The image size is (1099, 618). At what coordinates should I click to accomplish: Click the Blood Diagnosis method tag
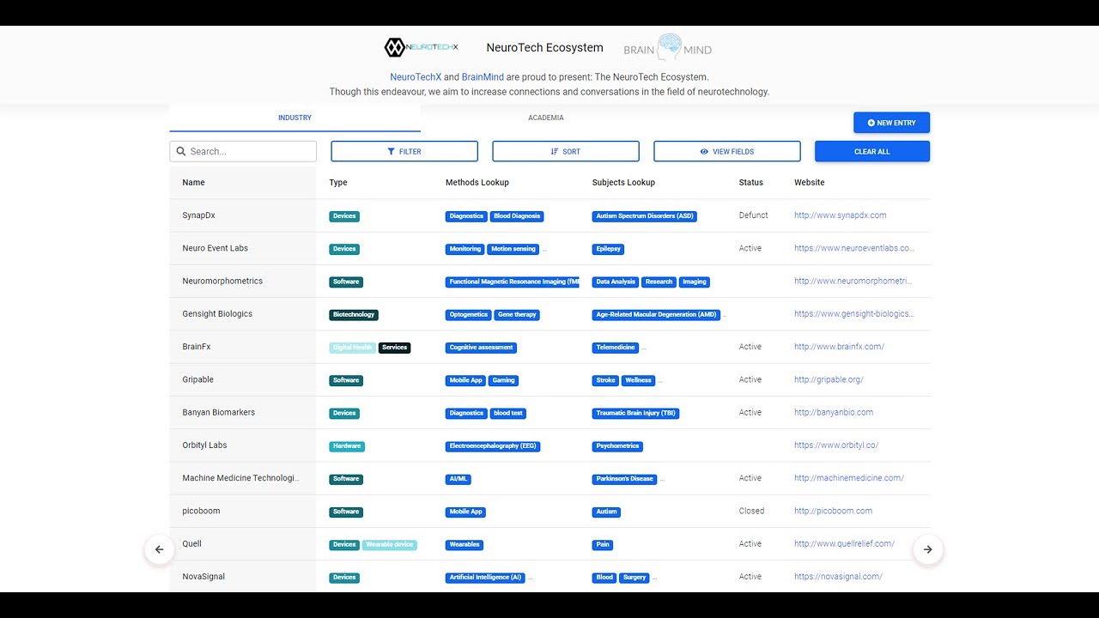point(518,216)
